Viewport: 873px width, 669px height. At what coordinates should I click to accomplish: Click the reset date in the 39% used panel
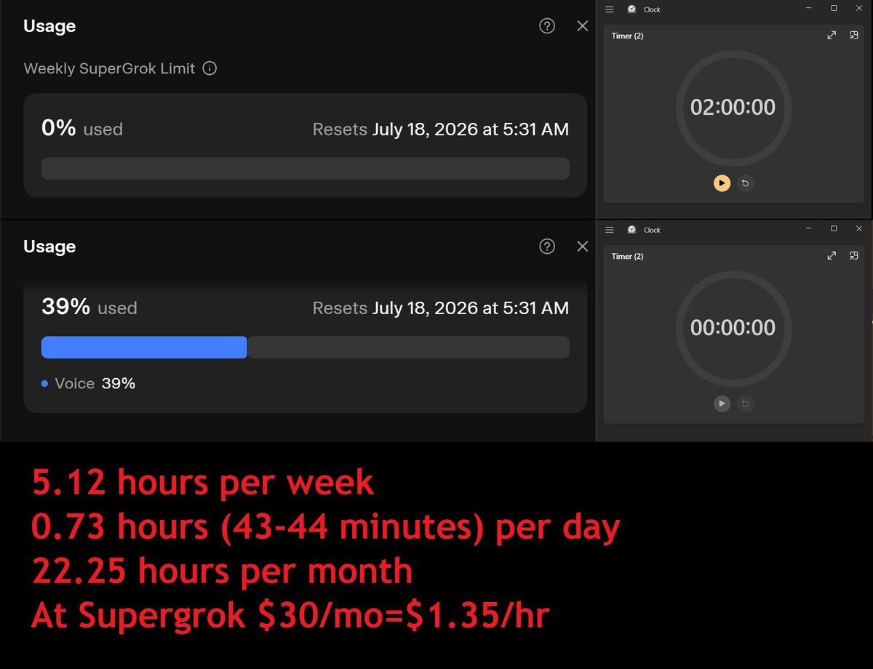[x=471, y=308]
